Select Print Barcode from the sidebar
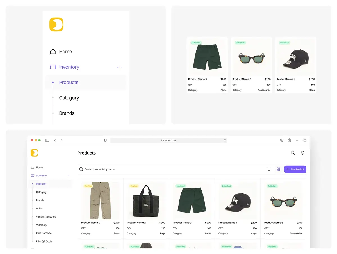 click(x=44, y=233)
